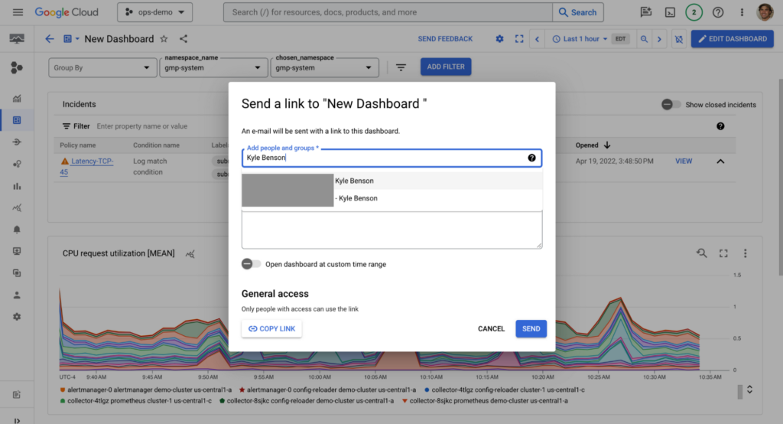Open Metrics Explorer icon next to chart title
783x424 pixels.
coord(190,254)
